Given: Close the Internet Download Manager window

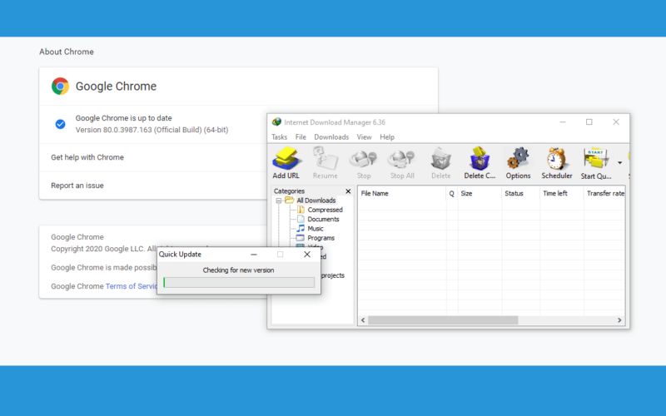Looking at the screenshot, I should [x=616, y=121].
